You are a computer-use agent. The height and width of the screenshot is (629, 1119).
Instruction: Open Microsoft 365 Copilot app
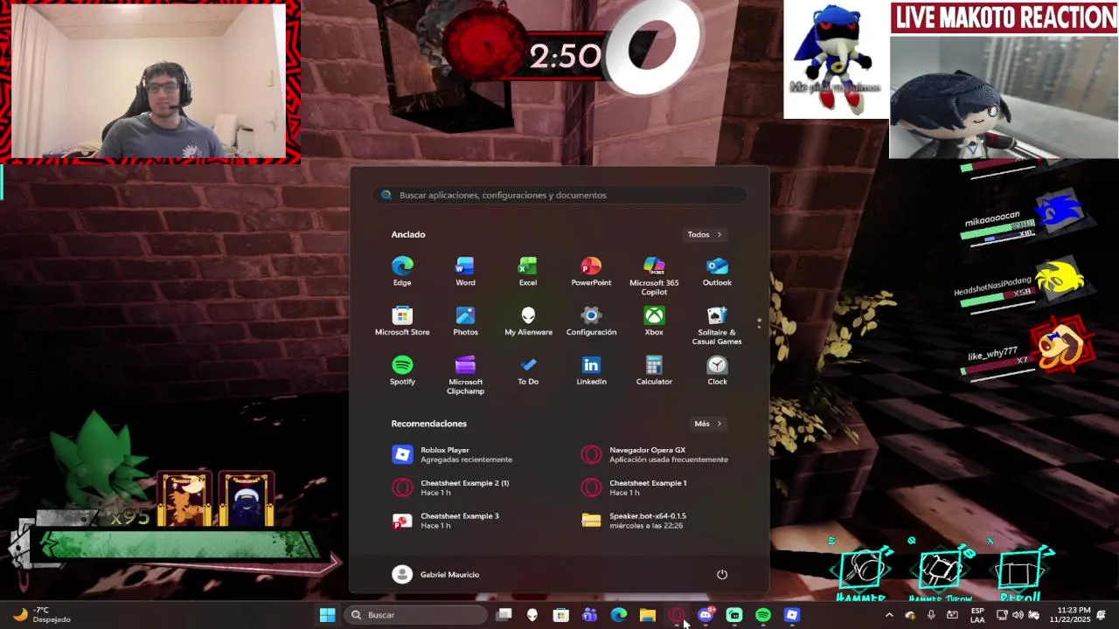pyautogui.click(x=654, y=275)
